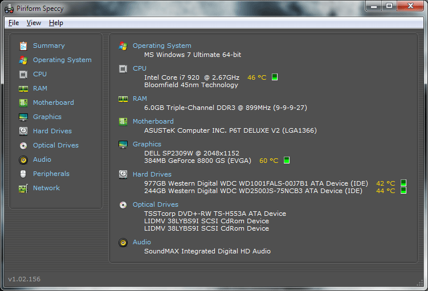Screen dimensions: 428x291
Task: Click the Optical Drives disc icon in the main panel
Action: point(123,205)
